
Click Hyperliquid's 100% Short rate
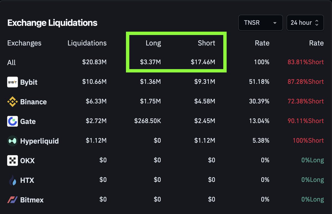[308, 141]
